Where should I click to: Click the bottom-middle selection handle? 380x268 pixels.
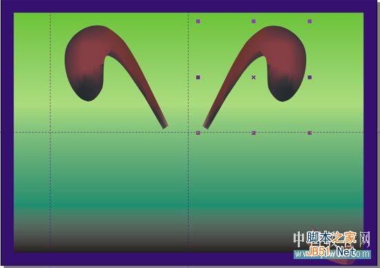tap(254, 133)
